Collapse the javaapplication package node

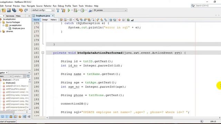pyautogui.click(x=3, y=25)
